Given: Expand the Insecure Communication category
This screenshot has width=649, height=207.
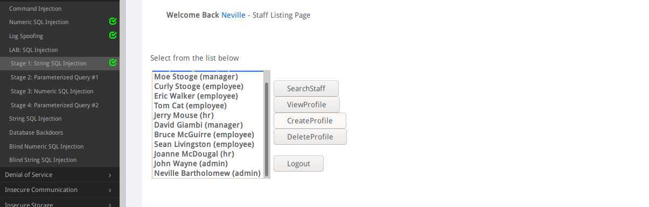Looking at the screenshot, I should [59, 190].
